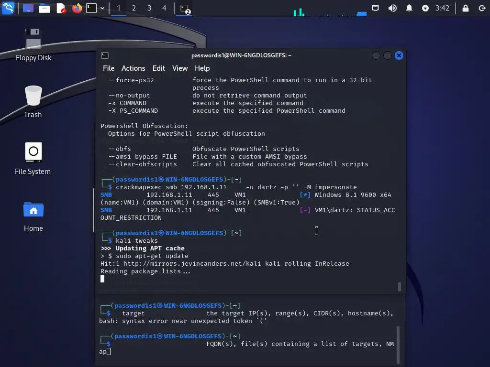Open the file manager panel launcher
490x367 pixels.
[45, 8]
